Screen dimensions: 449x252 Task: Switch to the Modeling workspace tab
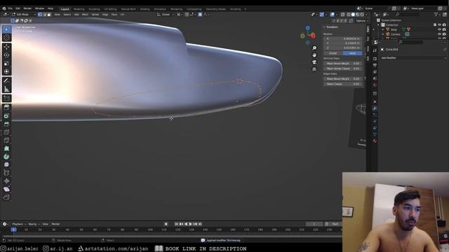click(79, 9)
